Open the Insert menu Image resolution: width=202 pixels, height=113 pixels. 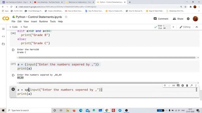click(34, 21)
